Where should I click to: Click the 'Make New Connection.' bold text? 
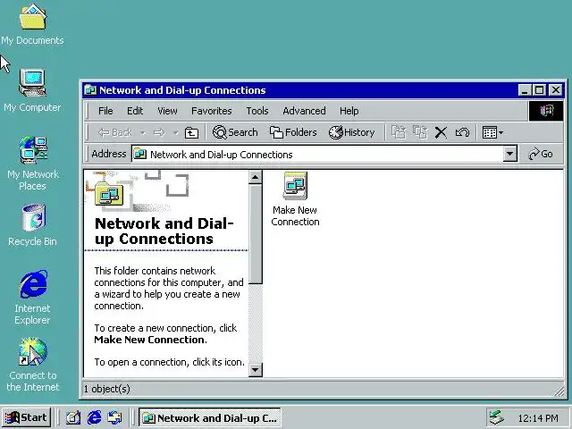(x=151, y=340)
